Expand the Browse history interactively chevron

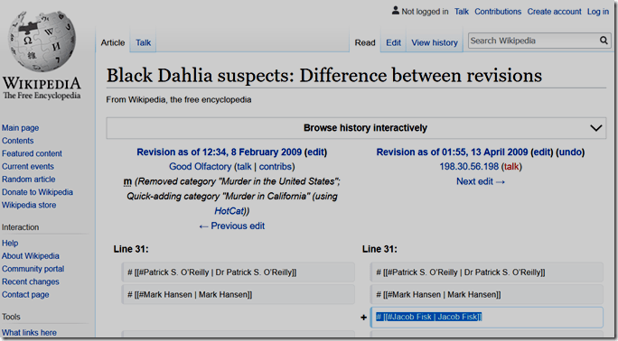[x=596, y=128]
